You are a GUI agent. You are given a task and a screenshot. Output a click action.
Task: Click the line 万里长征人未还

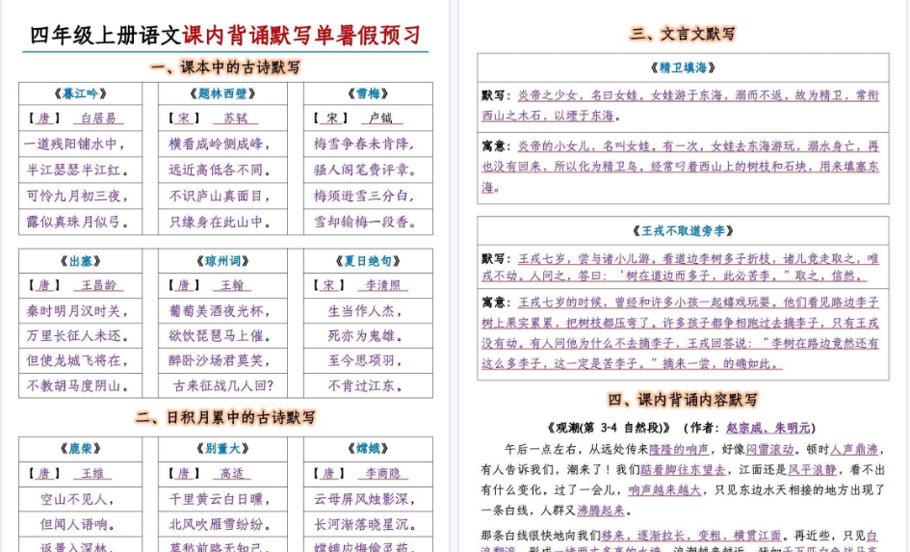pyautogui.click(x=78, y=336)
